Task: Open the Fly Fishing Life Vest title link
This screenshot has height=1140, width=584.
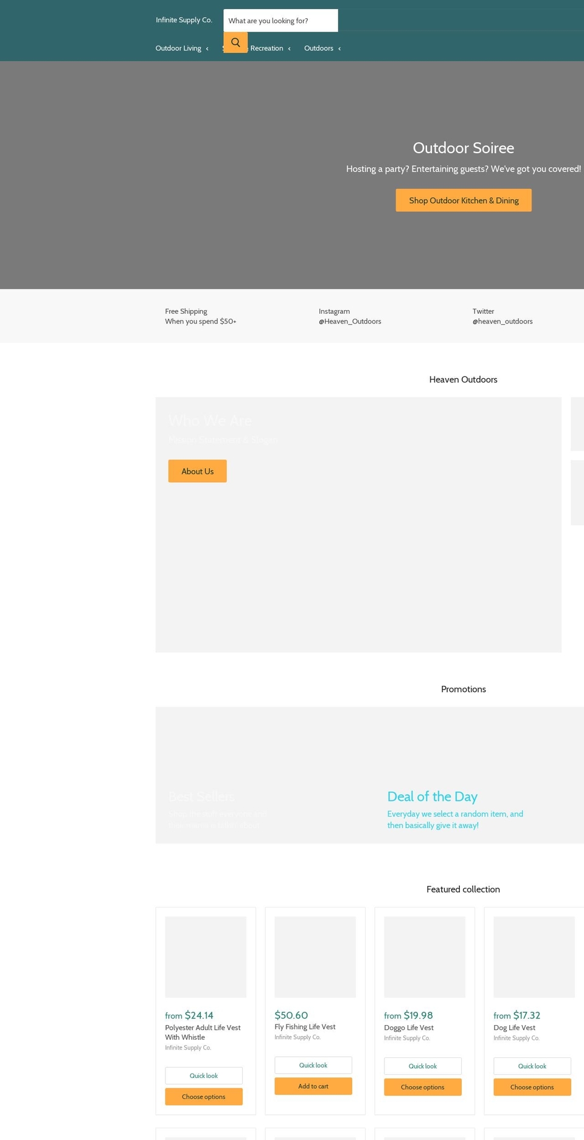Action: (x=305, y=1027)
